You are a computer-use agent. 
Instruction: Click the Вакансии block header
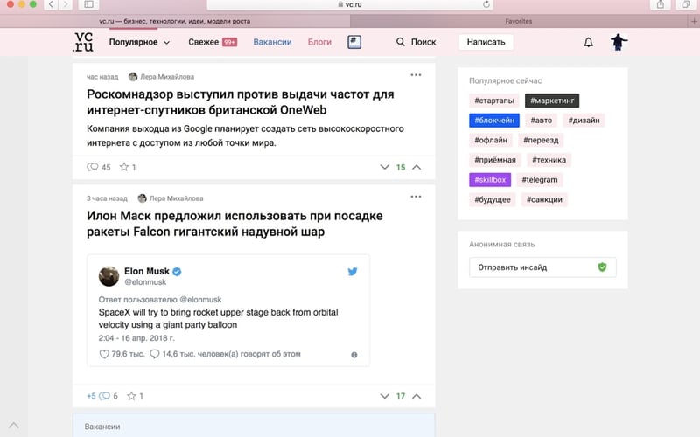click(x=102, y=427)
